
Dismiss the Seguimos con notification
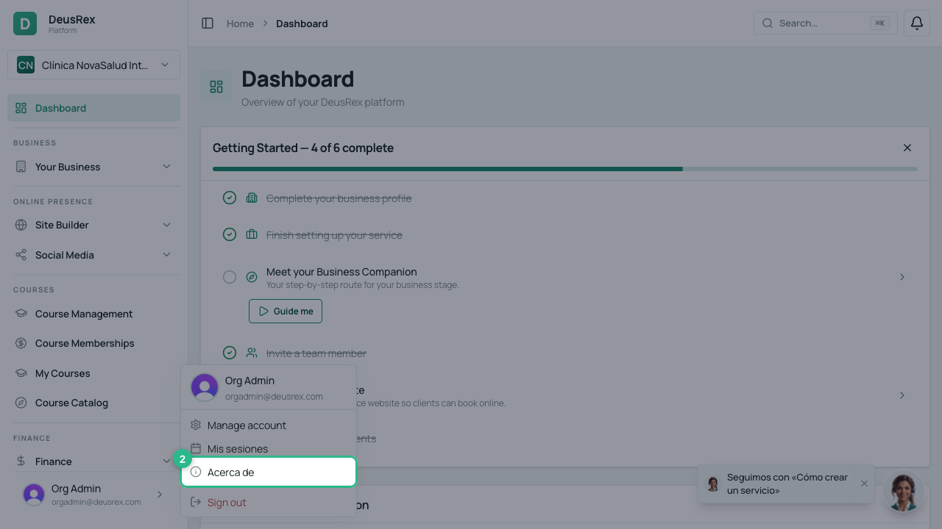coord(864,483)
